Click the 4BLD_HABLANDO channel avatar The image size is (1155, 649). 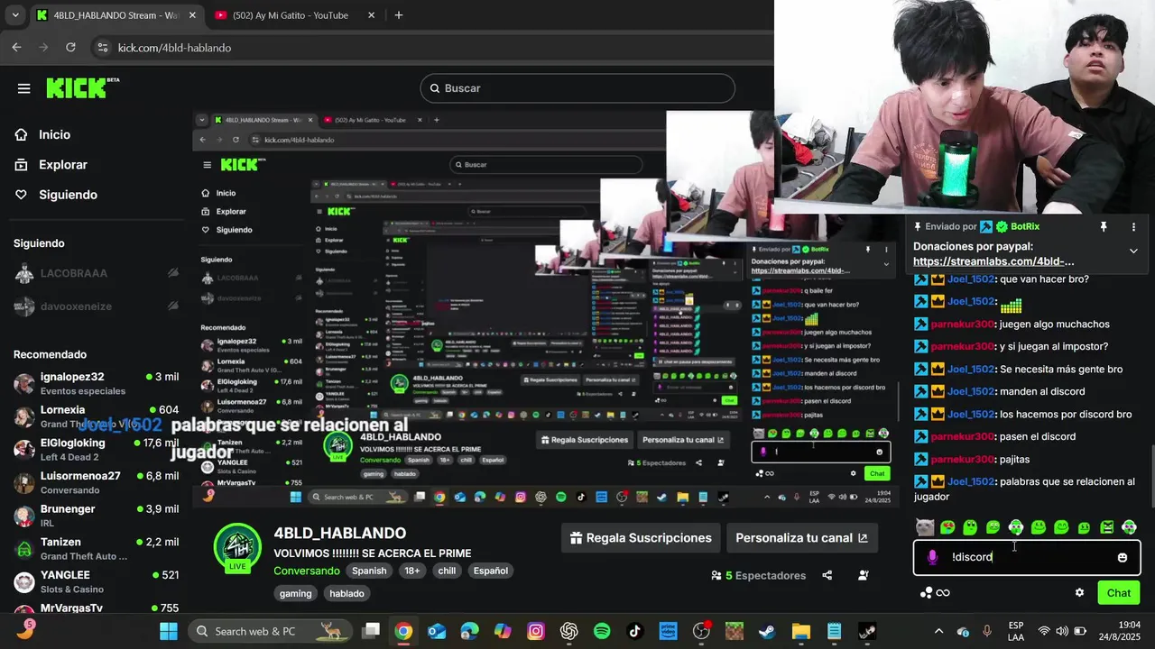click(237, 546)
